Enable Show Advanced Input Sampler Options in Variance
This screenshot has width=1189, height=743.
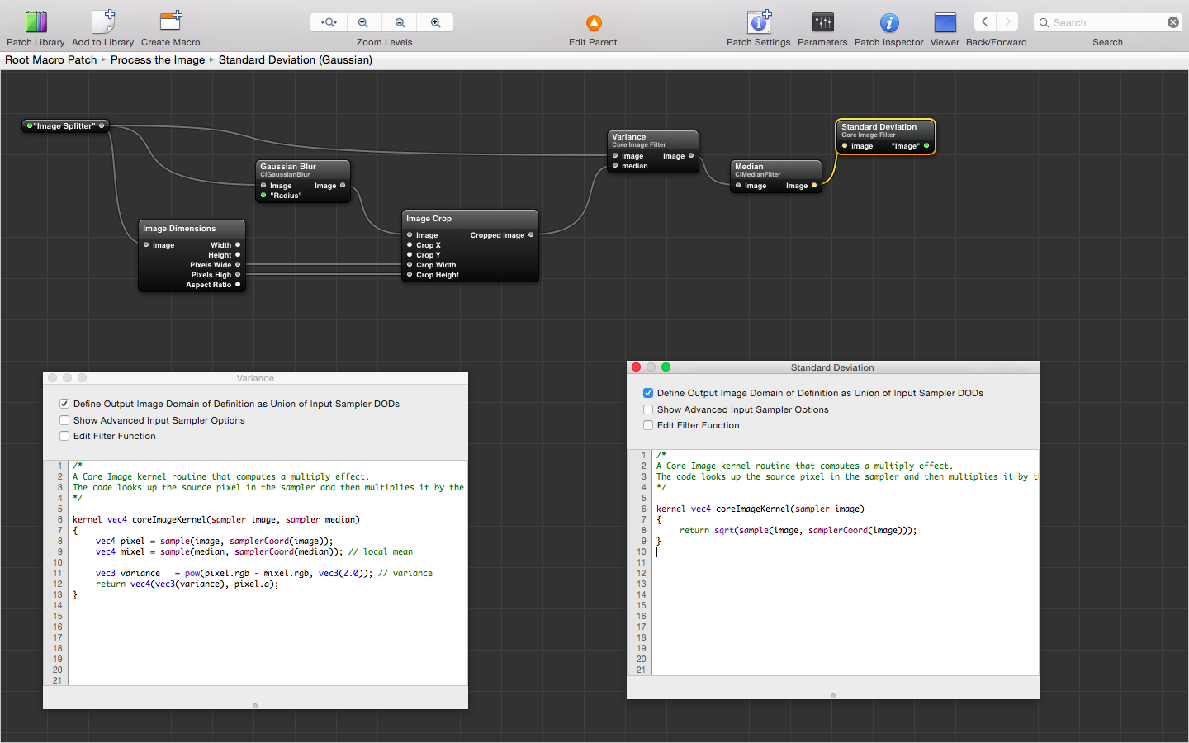pyautogui.click(x=64, y=420)
